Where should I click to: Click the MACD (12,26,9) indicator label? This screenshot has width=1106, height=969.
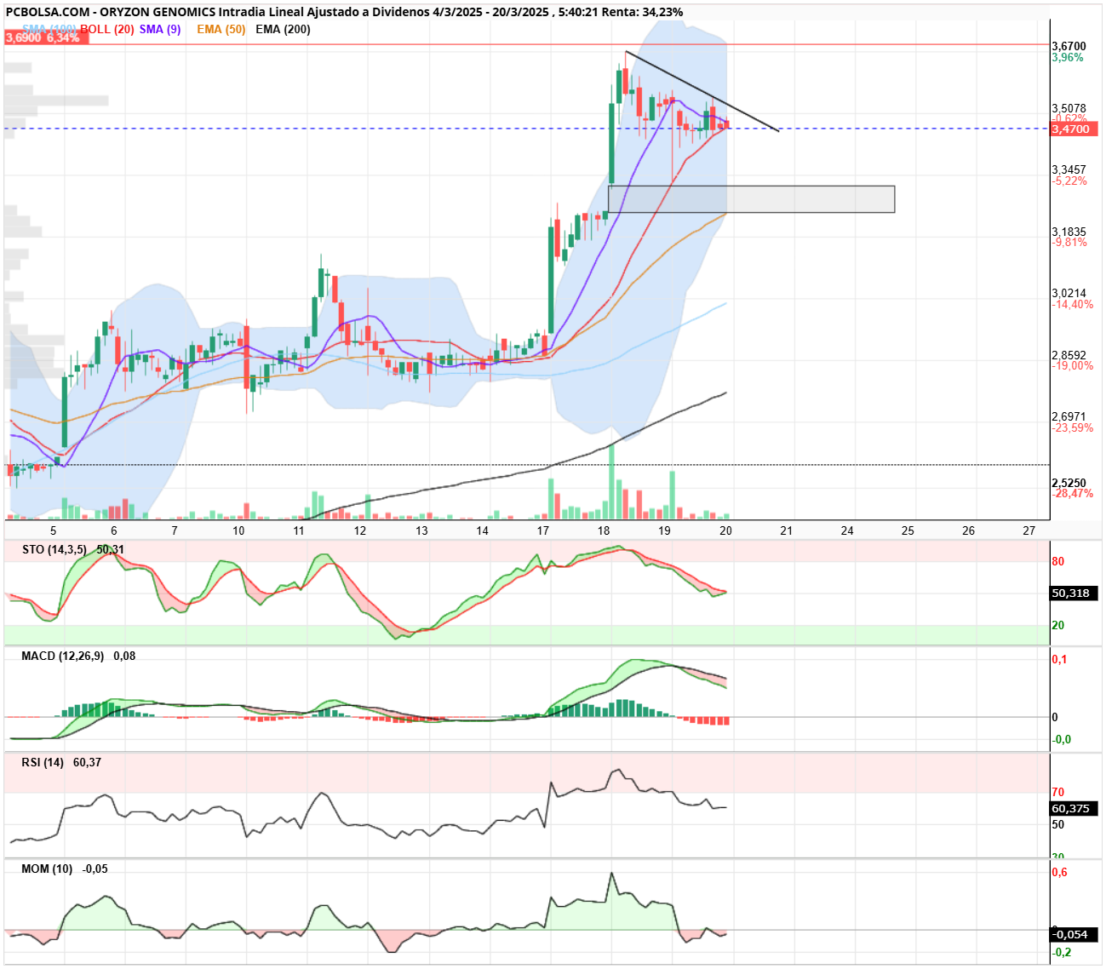(63, 656)
